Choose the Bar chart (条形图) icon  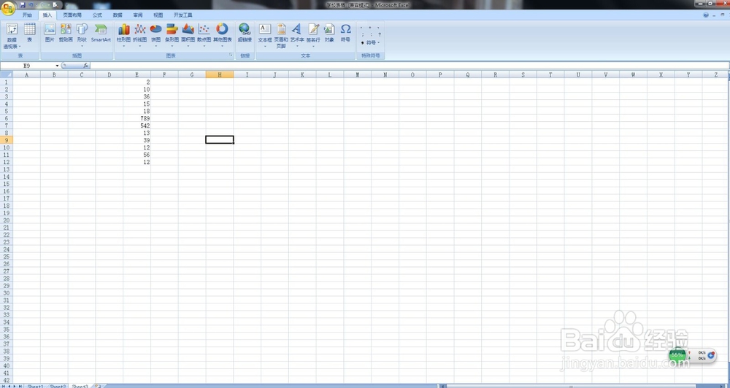coord(172,29)
